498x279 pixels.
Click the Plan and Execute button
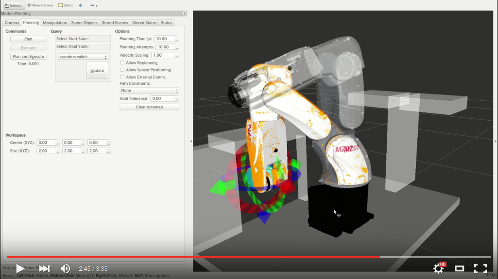[x=28, y=56]
